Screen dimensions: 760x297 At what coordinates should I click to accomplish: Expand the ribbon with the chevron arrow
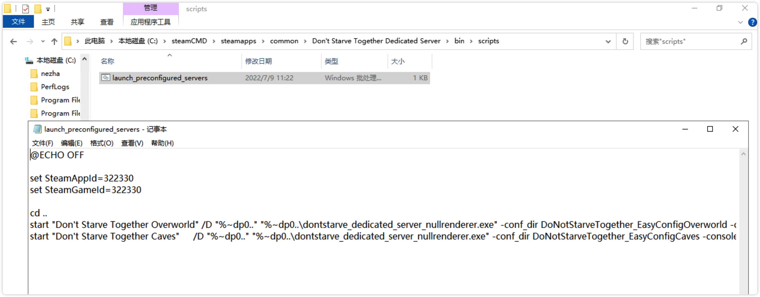click(x=740, y=22)
